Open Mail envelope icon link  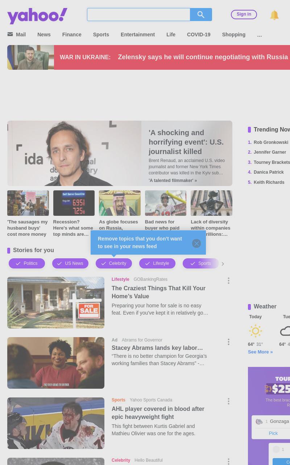10,34
